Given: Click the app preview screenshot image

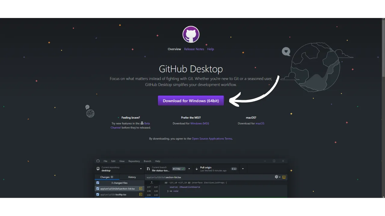Looking at the screenshot, I should pos(191,178).
